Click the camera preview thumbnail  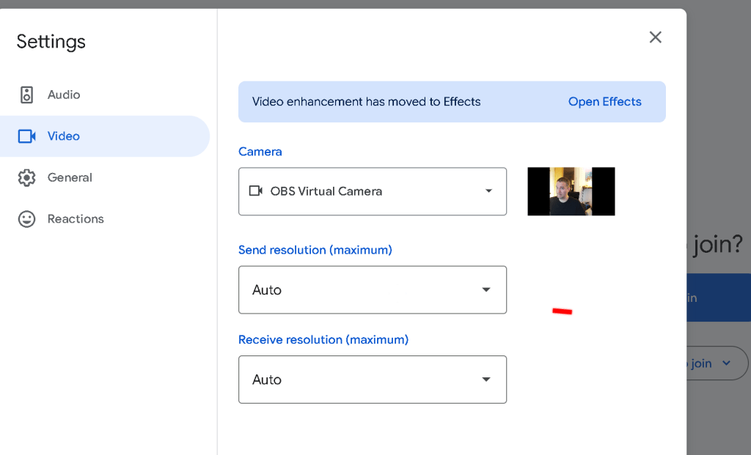tap(571, 191)
